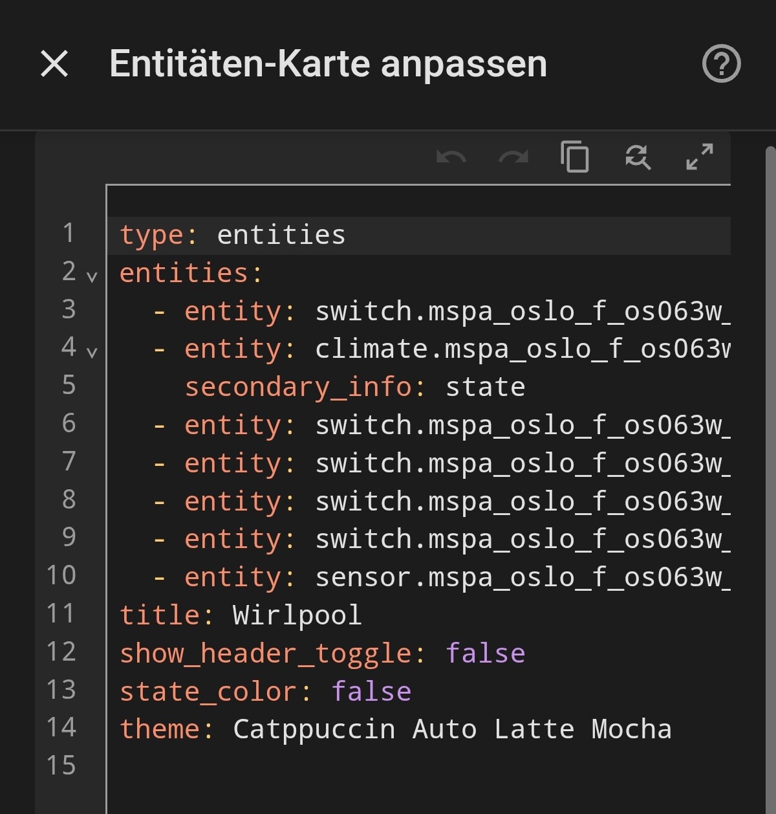Click line number 1 in gutter
Image resolution: width=776 pixels, height=814 pixels.
pos(69,234)
